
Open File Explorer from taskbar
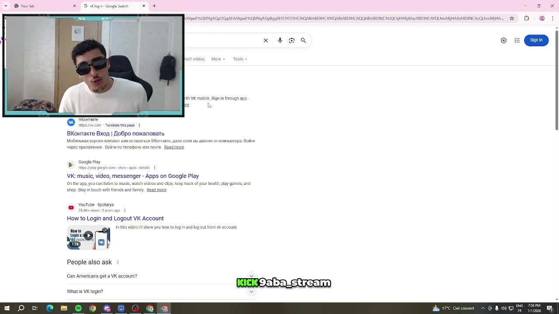click(64, 308)
